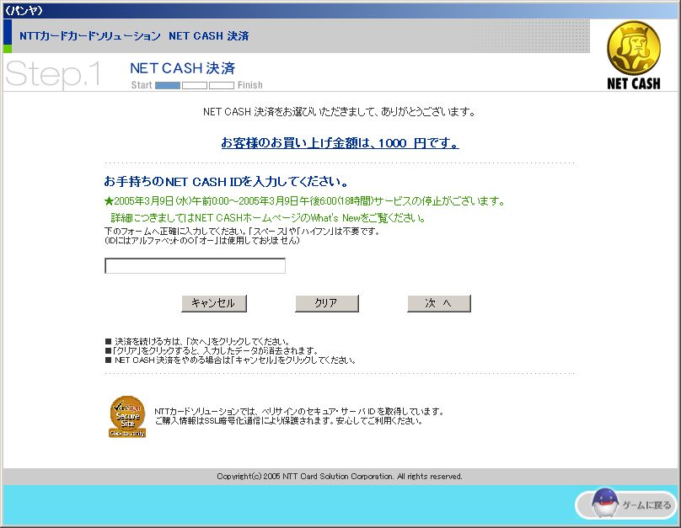This screenshot has height=528, width=681.
Task: Click the クリア button
Action: (327, 303)
